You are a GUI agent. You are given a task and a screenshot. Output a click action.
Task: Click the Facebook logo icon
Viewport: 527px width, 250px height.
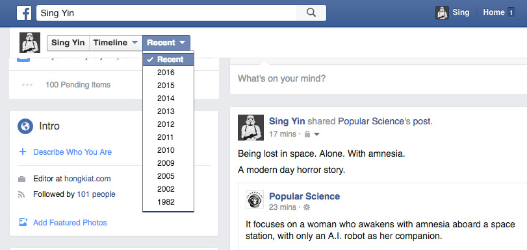tap(24, 13)
